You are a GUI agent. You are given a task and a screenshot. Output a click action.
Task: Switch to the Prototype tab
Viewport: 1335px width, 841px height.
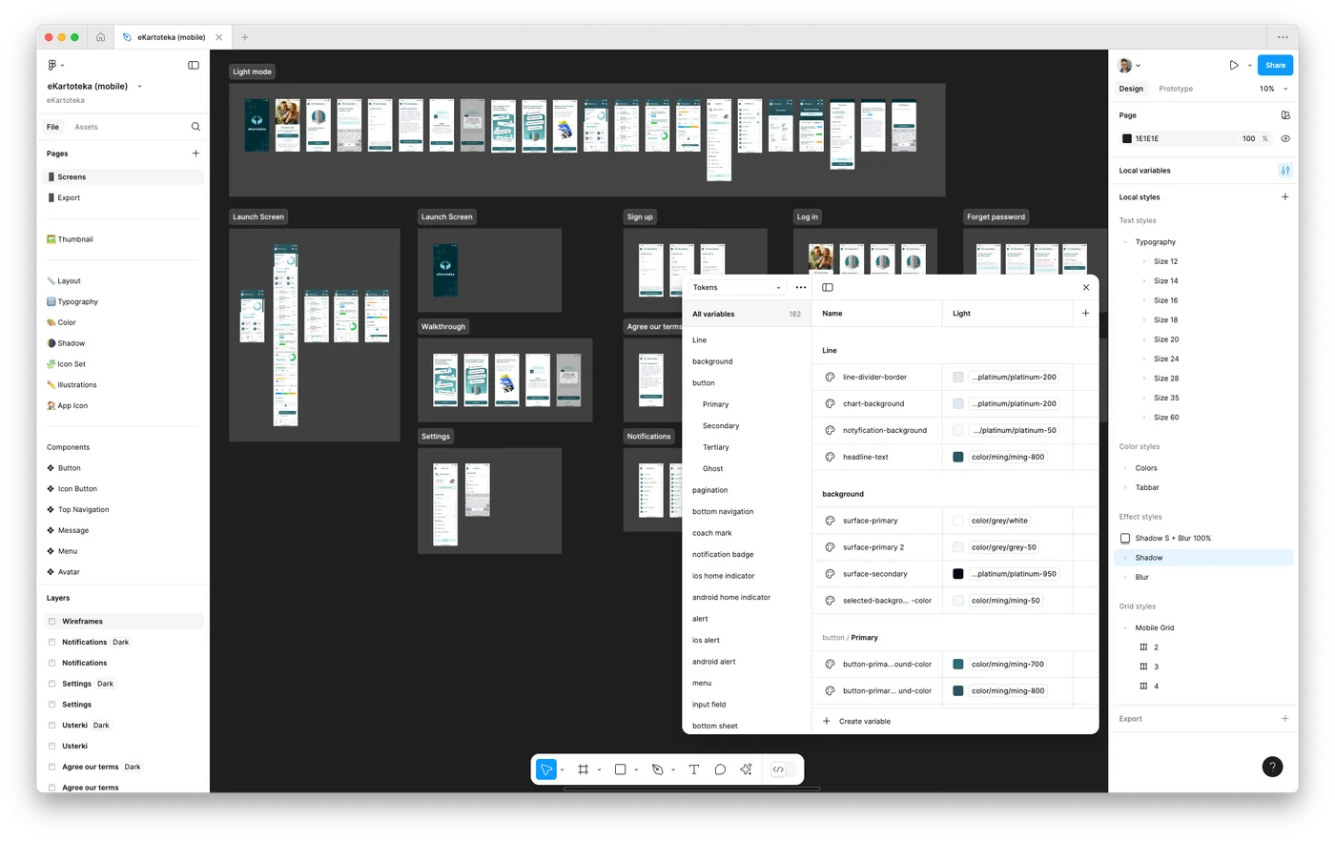(x=1175, y=89)
